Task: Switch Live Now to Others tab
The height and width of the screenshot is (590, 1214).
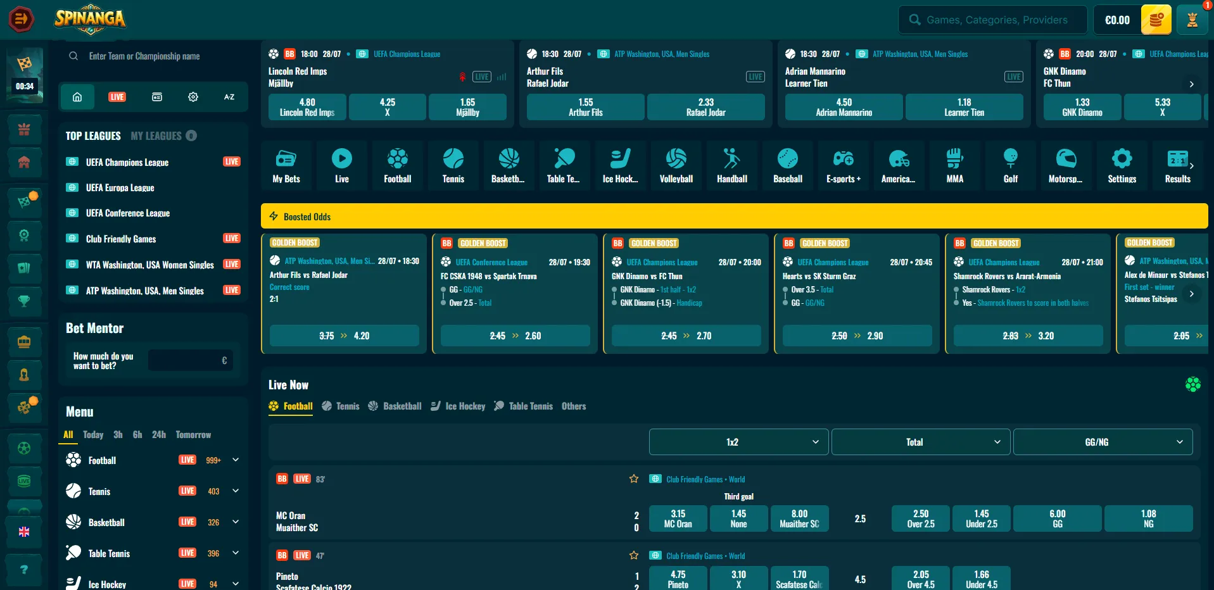Action: pyautogui.click(x=574, y=406)
